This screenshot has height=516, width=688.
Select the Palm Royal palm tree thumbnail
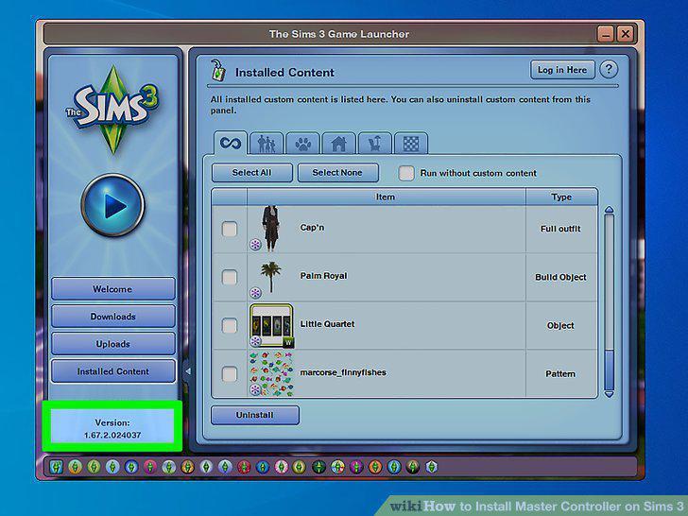tap(270, 276)
